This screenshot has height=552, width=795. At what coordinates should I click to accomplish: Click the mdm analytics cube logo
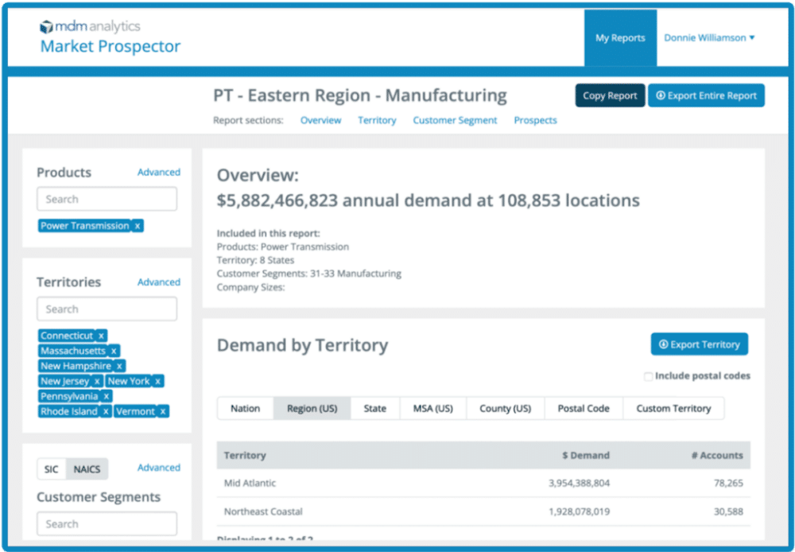coord(45,25)
